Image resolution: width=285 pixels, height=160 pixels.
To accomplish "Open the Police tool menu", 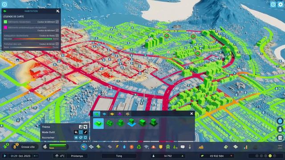I will click(161, 147).
